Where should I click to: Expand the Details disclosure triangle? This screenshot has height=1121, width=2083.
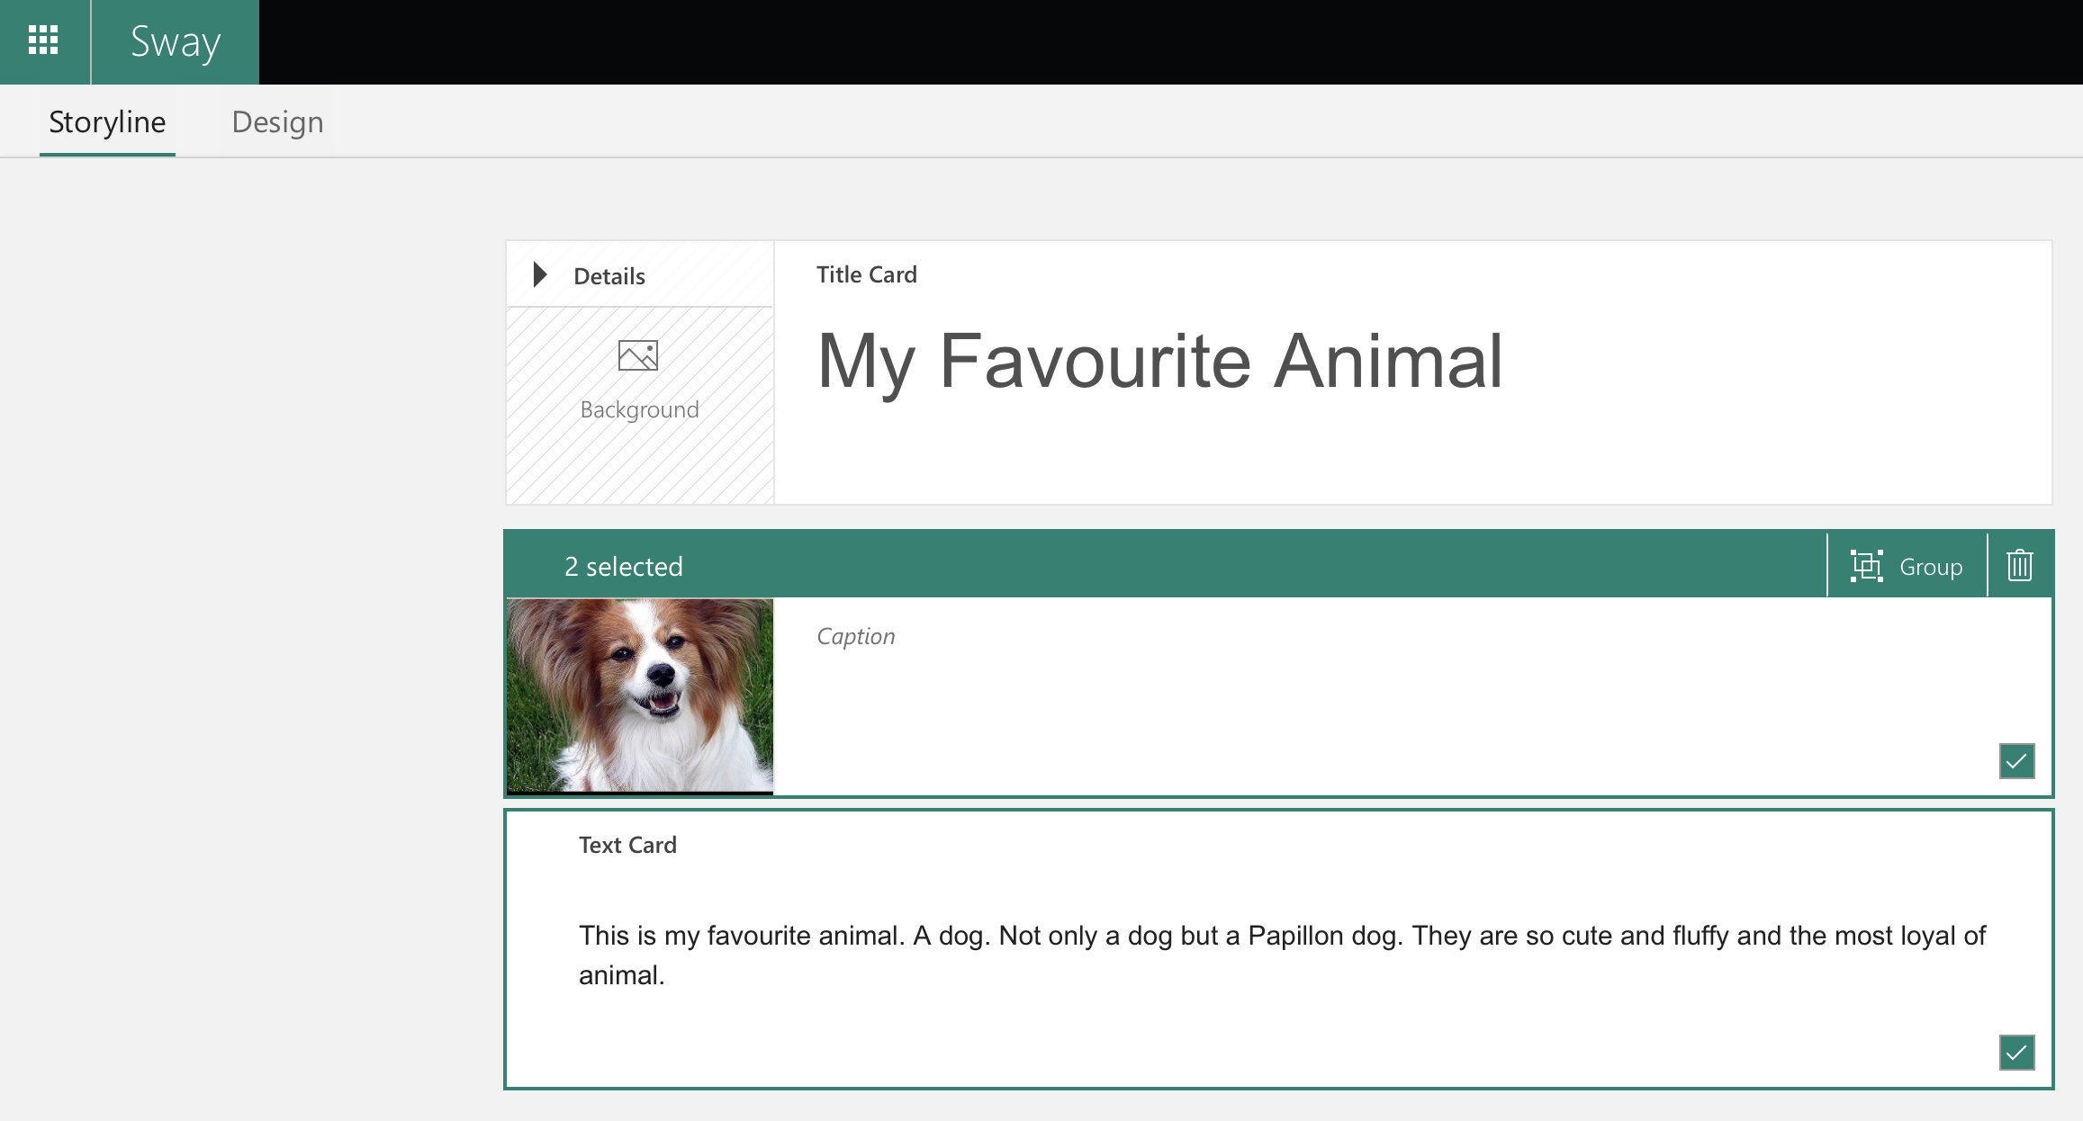click(x=540, y=274)
